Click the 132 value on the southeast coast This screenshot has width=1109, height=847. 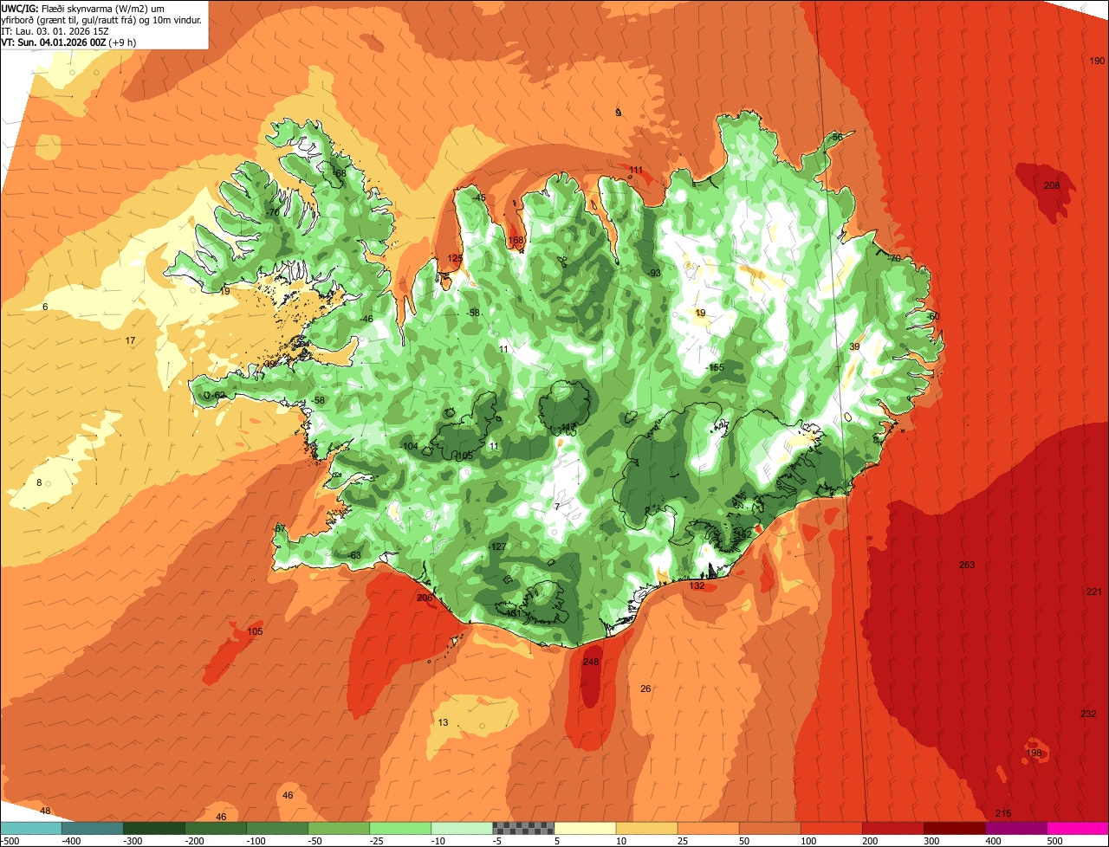697,585
